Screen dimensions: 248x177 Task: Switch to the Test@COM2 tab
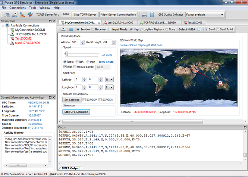click(x=194, y=23)
